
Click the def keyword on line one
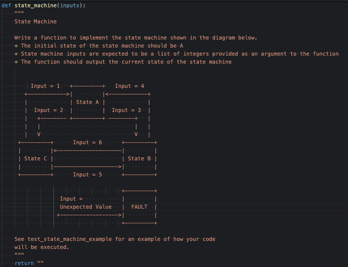click(x=5, y=5)
